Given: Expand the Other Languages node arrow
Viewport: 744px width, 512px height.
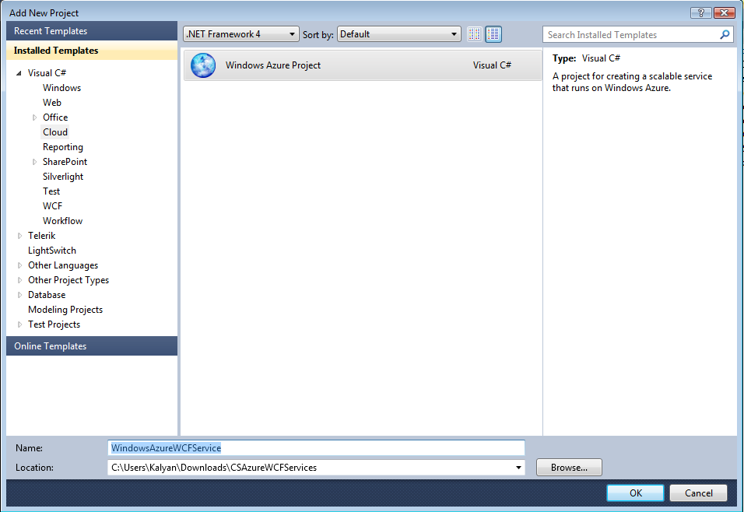Looking at the screenshot, I should click(x=20, y=265).
